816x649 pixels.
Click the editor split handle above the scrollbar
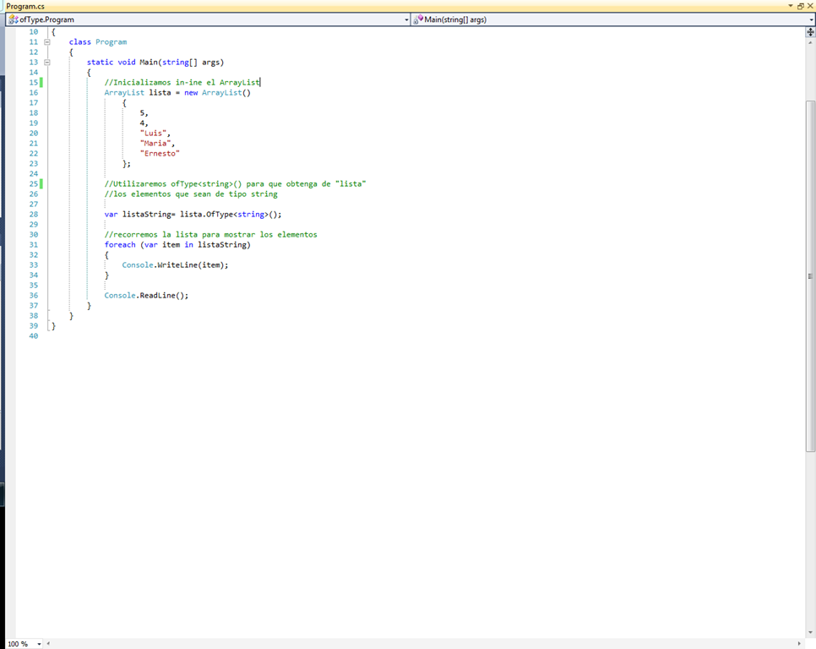(x=811, y=31)
